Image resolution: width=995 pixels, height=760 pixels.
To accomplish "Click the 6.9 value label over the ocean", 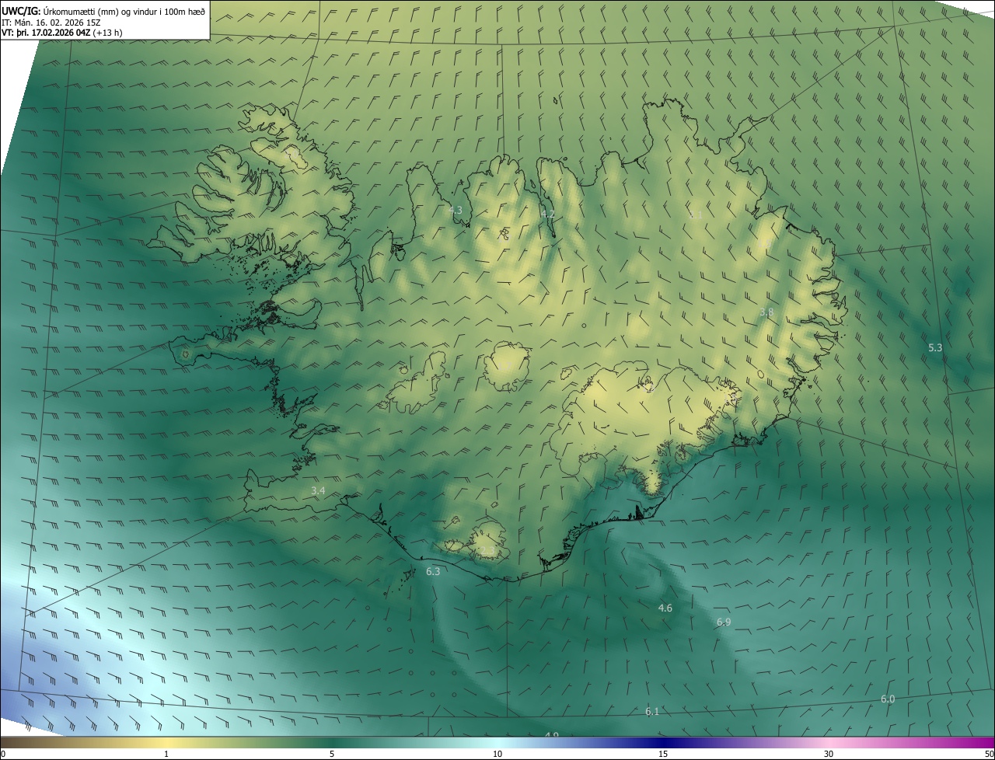I will click(724, 622).
